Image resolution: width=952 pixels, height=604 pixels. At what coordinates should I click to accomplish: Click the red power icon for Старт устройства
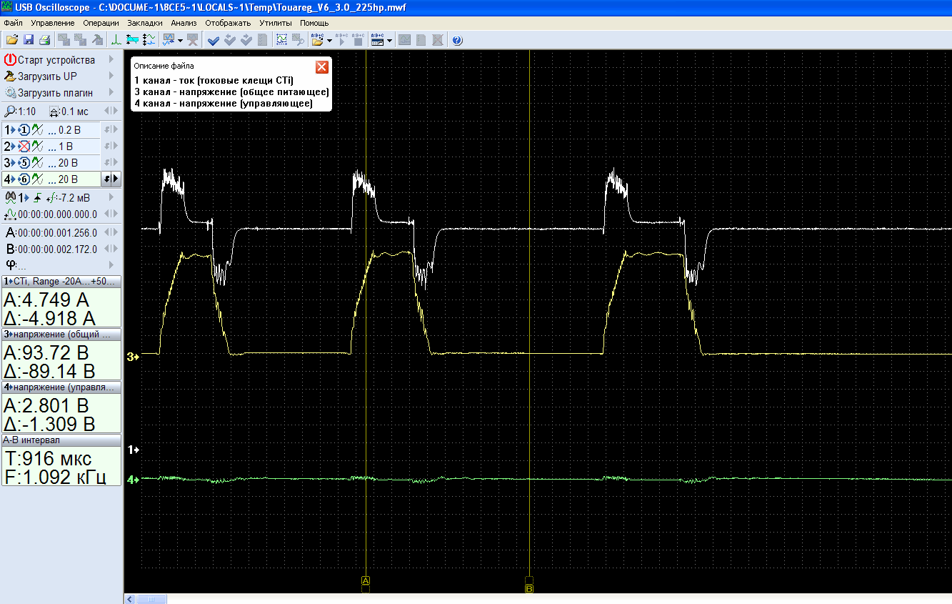(10, 60)
